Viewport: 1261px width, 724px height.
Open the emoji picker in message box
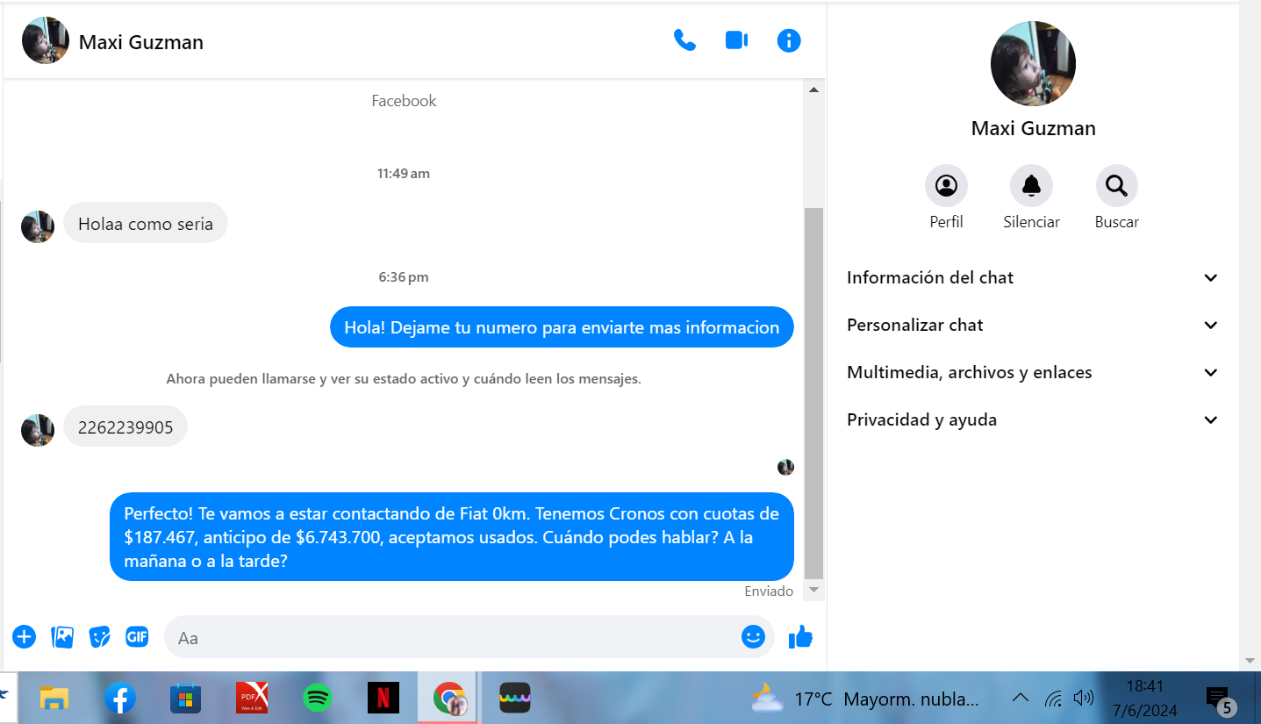(x=753, y=637)
